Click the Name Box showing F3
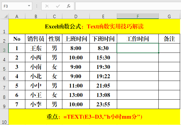181x125 pixels. point(17,6)
